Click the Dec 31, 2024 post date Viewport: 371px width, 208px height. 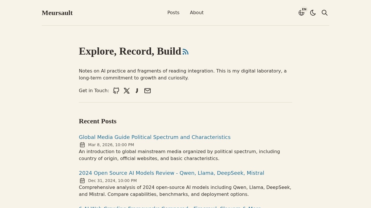click(112, 181)
